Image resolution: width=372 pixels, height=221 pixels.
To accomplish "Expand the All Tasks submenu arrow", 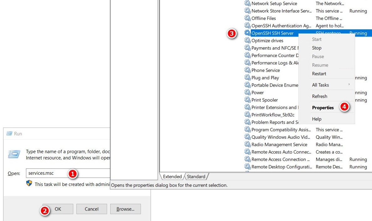I will pos(349,84).
